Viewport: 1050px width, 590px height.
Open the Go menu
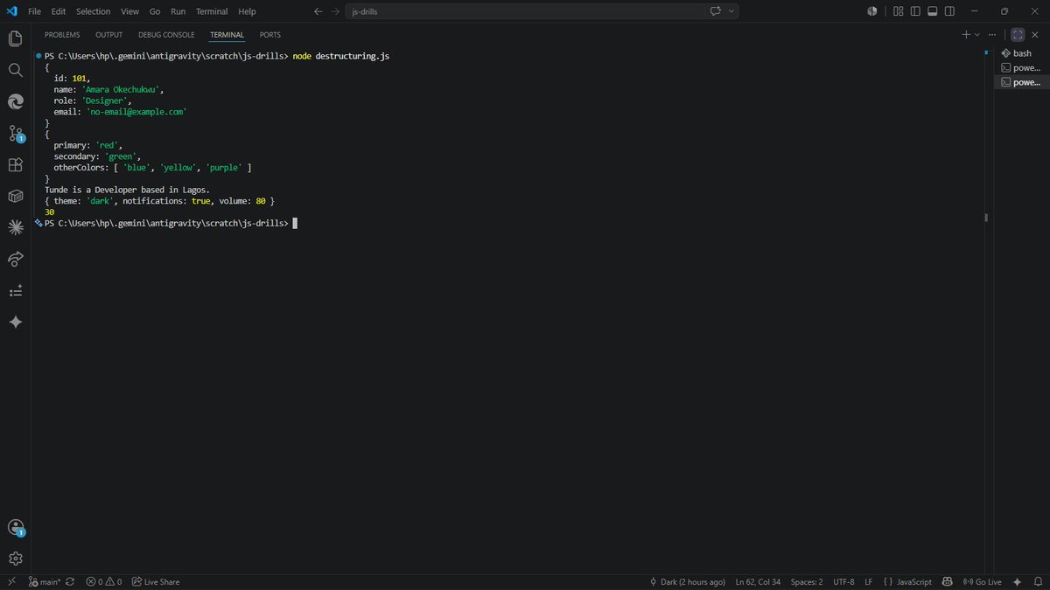tap(155, 11)
